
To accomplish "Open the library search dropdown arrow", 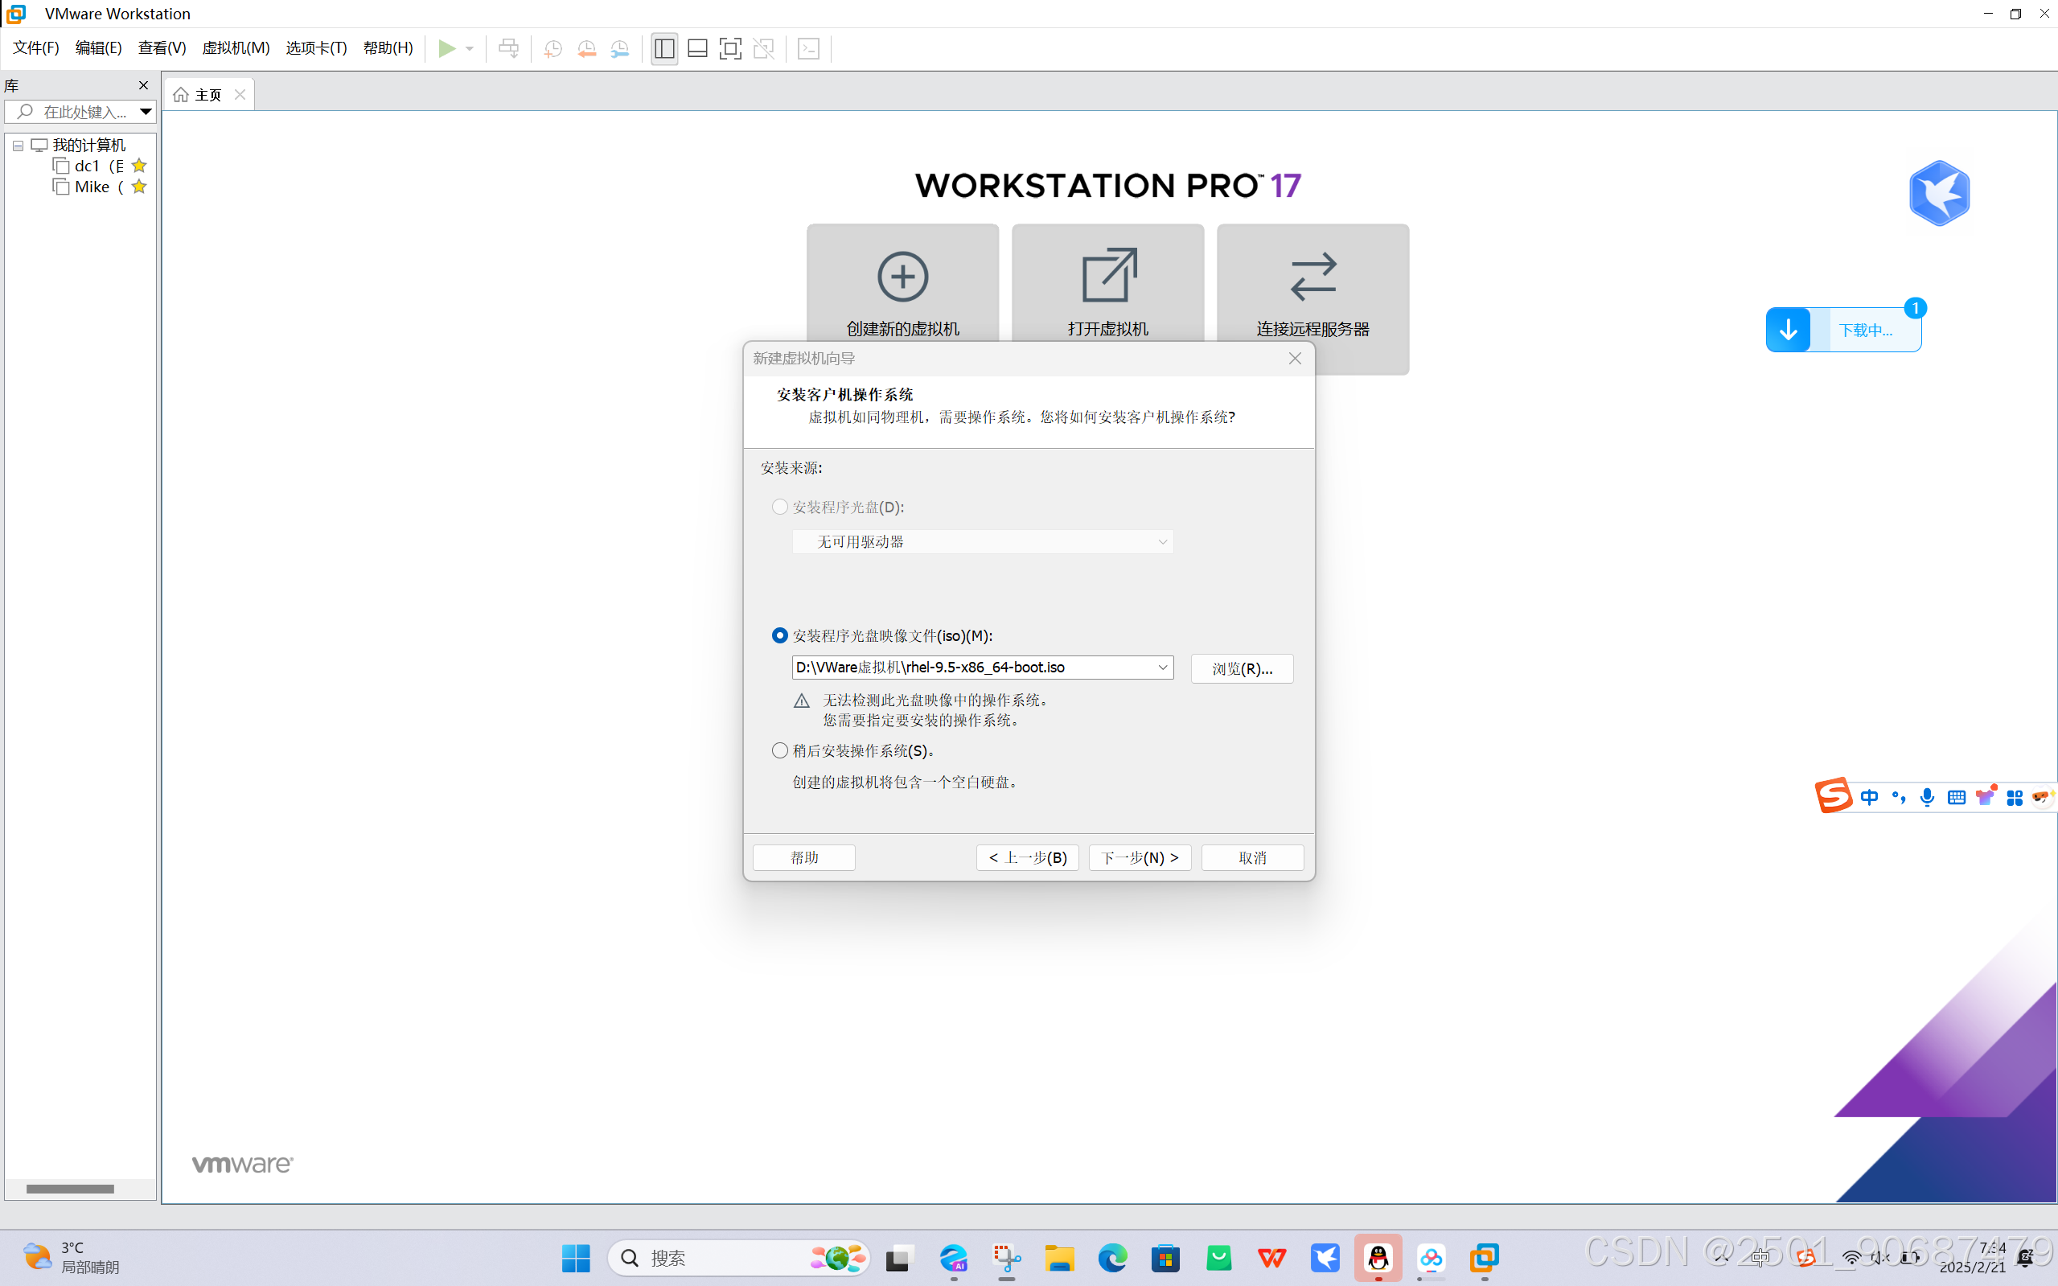I will point(146,112).
